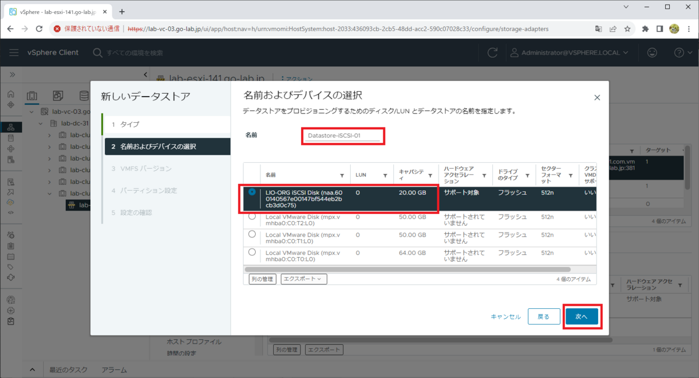Open the エクスポート dropdown under the disk table
The width and height of the screenshot is (699, 378).
click(303, 279)
